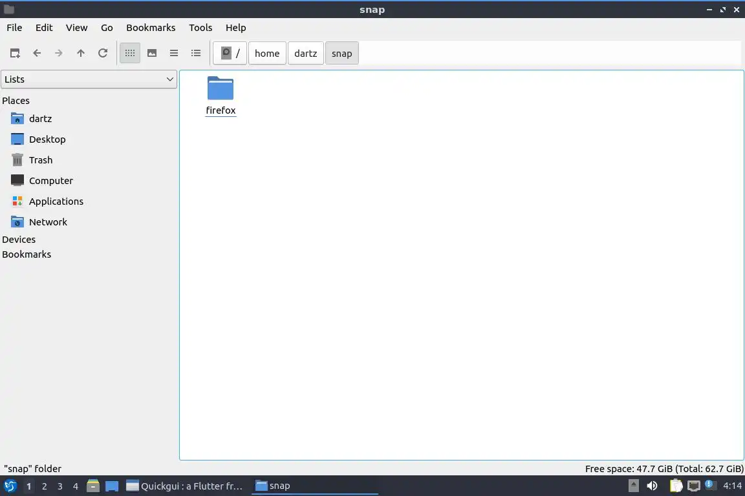Go forward in folder history
Viewport: 745px width, 496px height.
pyautogui.click(x=58, y=53)
